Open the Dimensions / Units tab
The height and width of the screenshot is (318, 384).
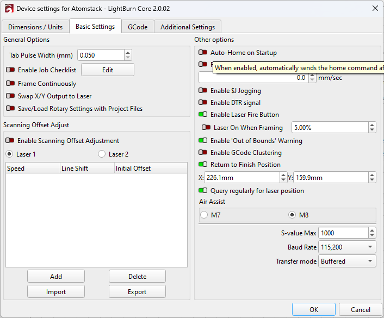[35, 27]
